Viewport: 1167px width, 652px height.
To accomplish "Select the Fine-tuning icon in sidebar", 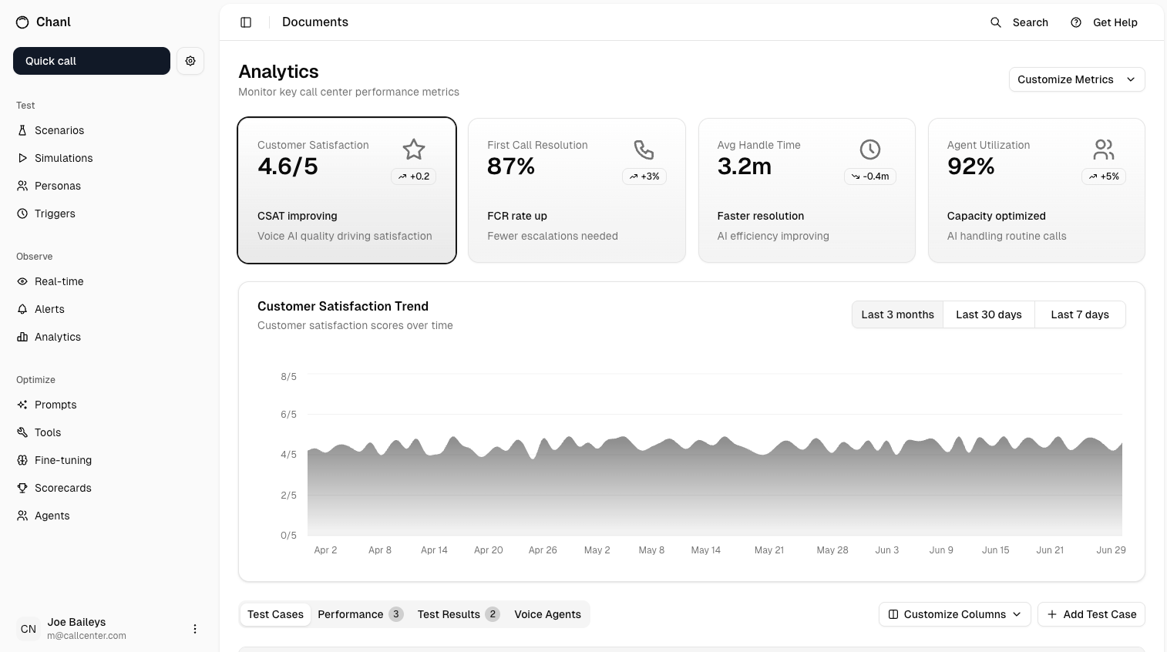I will 22,460.
